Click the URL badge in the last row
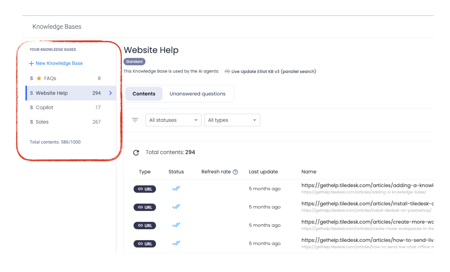This screenshot has height=272, width=450. pos(145,244)
